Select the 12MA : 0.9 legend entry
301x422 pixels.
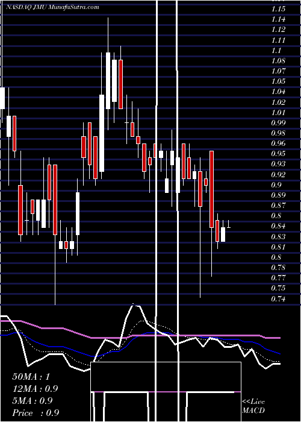(x=35, y=389)
